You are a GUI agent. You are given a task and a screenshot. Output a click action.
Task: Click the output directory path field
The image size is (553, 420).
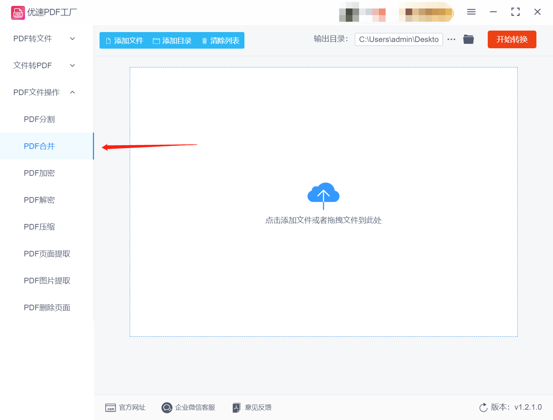pos(399,39)
